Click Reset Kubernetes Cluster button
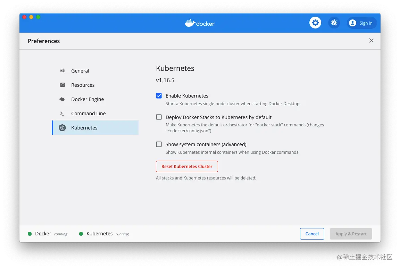Screen dimensions: 400x268 click(187, 167)
